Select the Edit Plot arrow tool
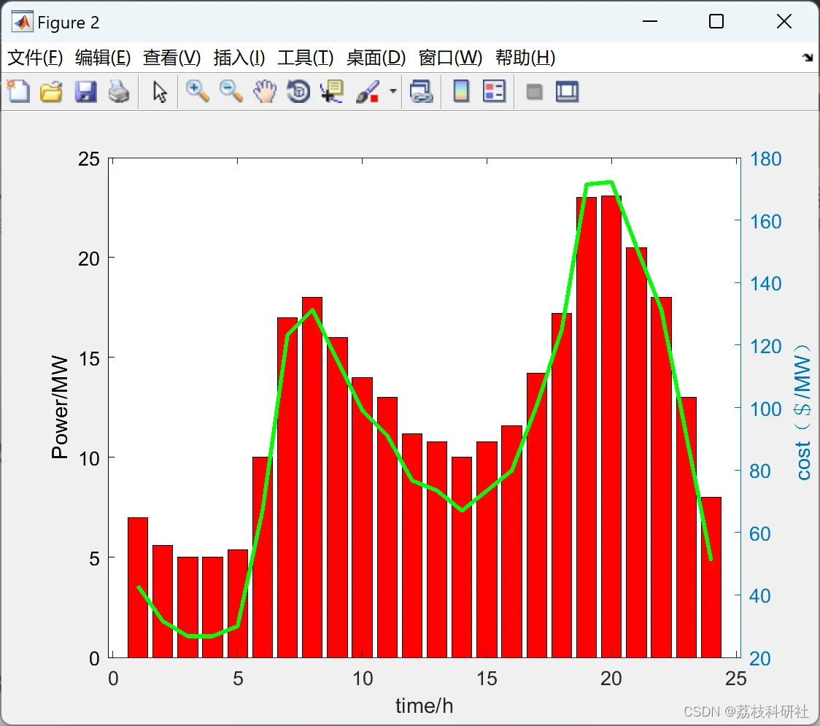The height and width of the screenshot is (726, 820). [160, 91]
